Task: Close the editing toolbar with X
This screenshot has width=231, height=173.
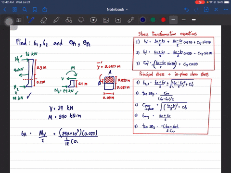Action: coord(216,10)
